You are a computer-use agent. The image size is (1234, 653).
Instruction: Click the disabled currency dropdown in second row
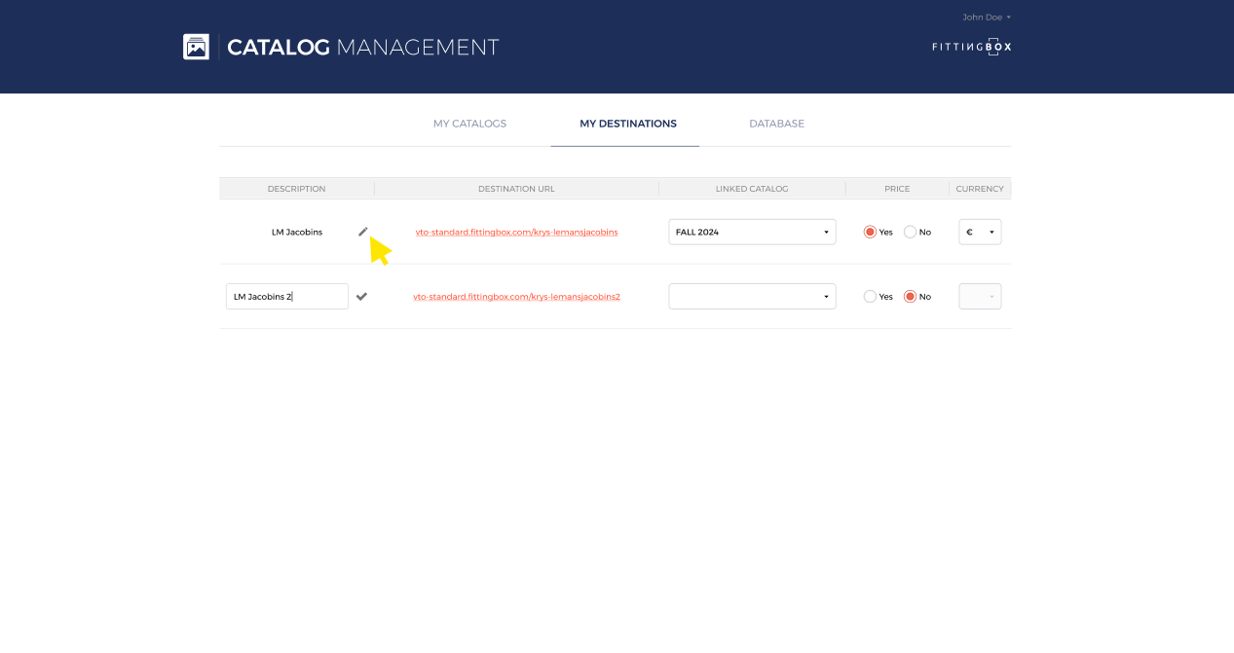point(980,297)
